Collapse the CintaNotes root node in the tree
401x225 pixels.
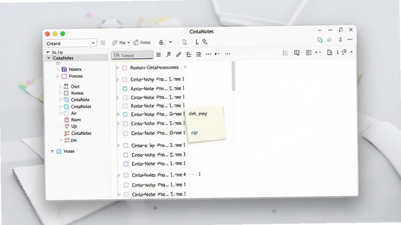pyautogui.click(x=48, y=58)
